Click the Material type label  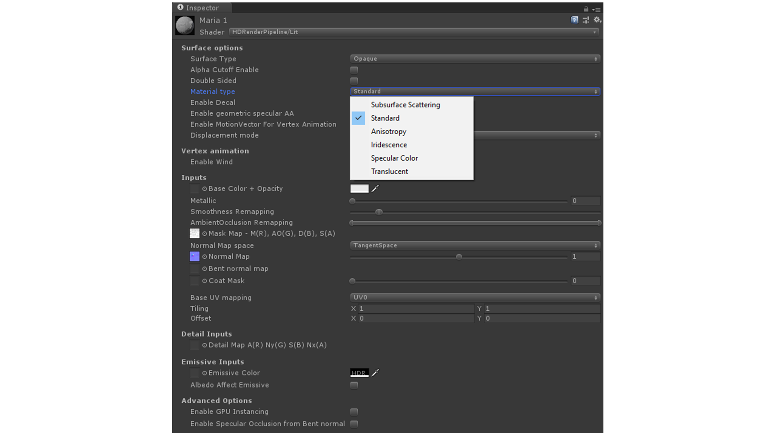coord(213,92)
